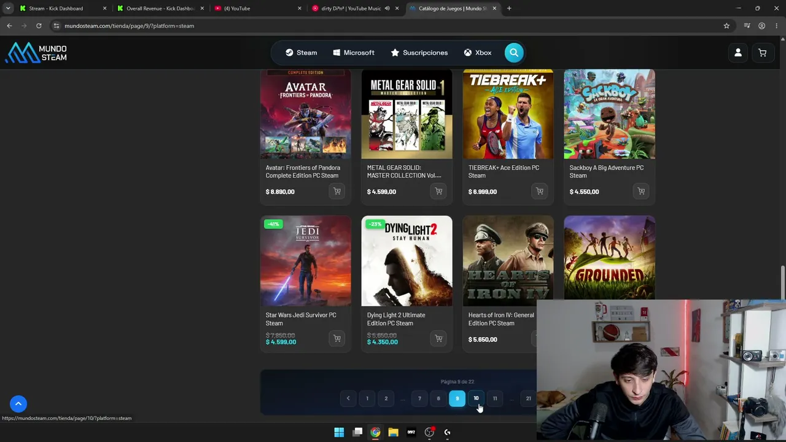The image size is (786, 442).
Task: Go to page 1 in pagination
Action: pos(367,398)
